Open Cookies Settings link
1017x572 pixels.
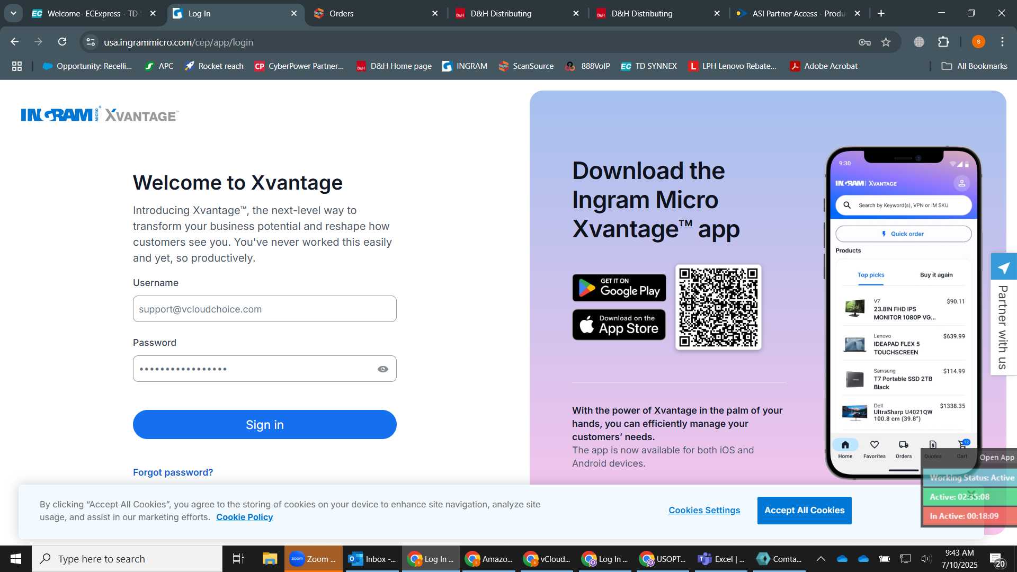coord(704,510)
